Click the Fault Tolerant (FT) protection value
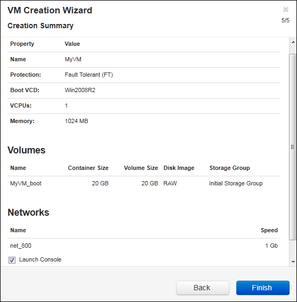 (x=89, y=75)
